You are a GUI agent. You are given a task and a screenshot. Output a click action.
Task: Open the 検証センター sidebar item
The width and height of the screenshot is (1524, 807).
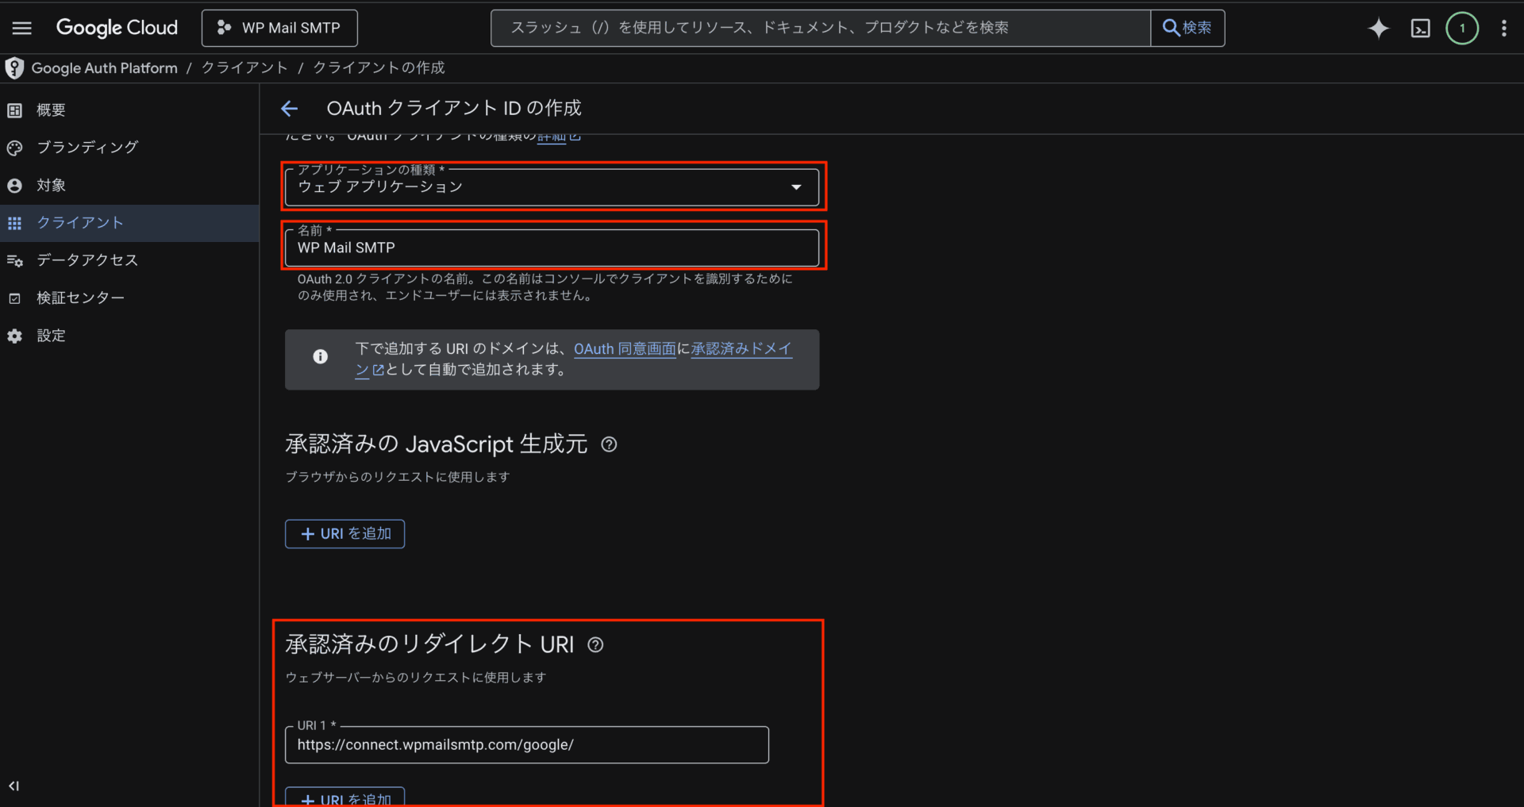[x=80, y=298]
